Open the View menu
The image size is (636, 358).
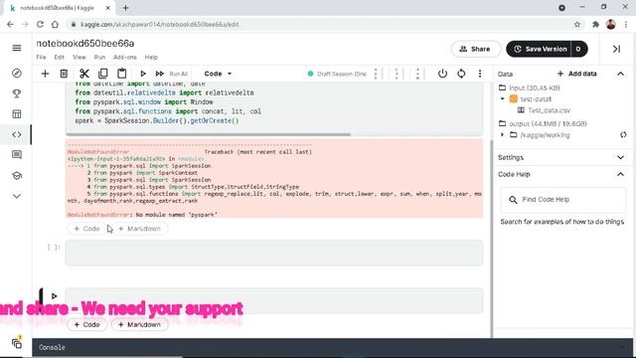pos(79,58)
